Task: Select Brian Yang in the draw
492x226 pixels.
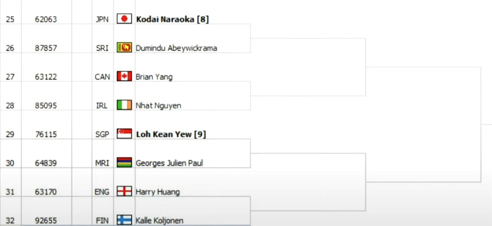Action: tap(154, 77)
